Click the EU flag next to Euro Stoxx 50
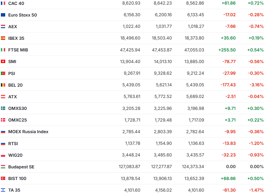The width and height of the screenshot is (265, 195). point(3,15)
